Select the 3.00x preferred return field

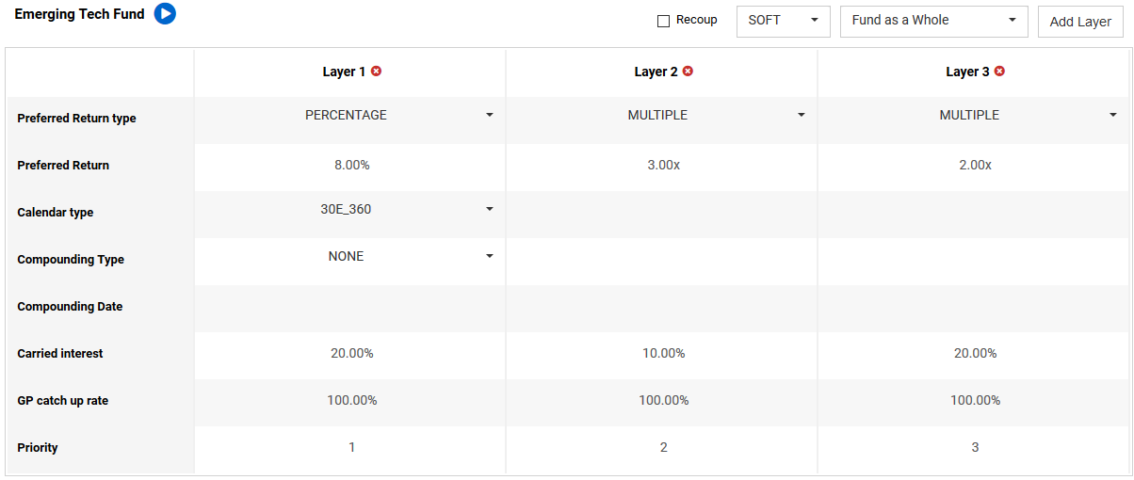tap(662, 166)
